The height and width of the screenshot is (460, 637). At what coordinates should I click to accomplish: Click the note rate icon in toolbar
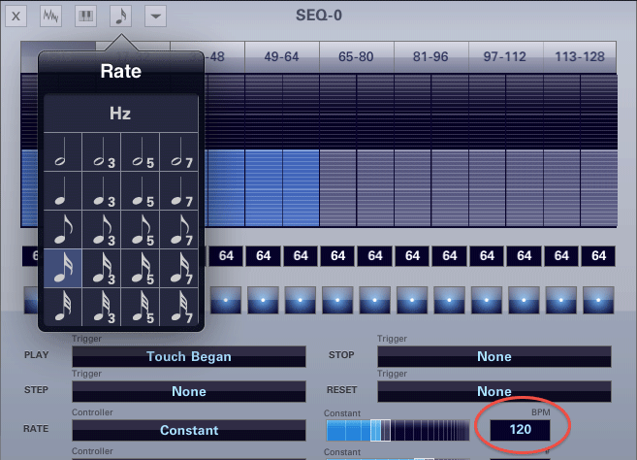[x=120, y=16]
